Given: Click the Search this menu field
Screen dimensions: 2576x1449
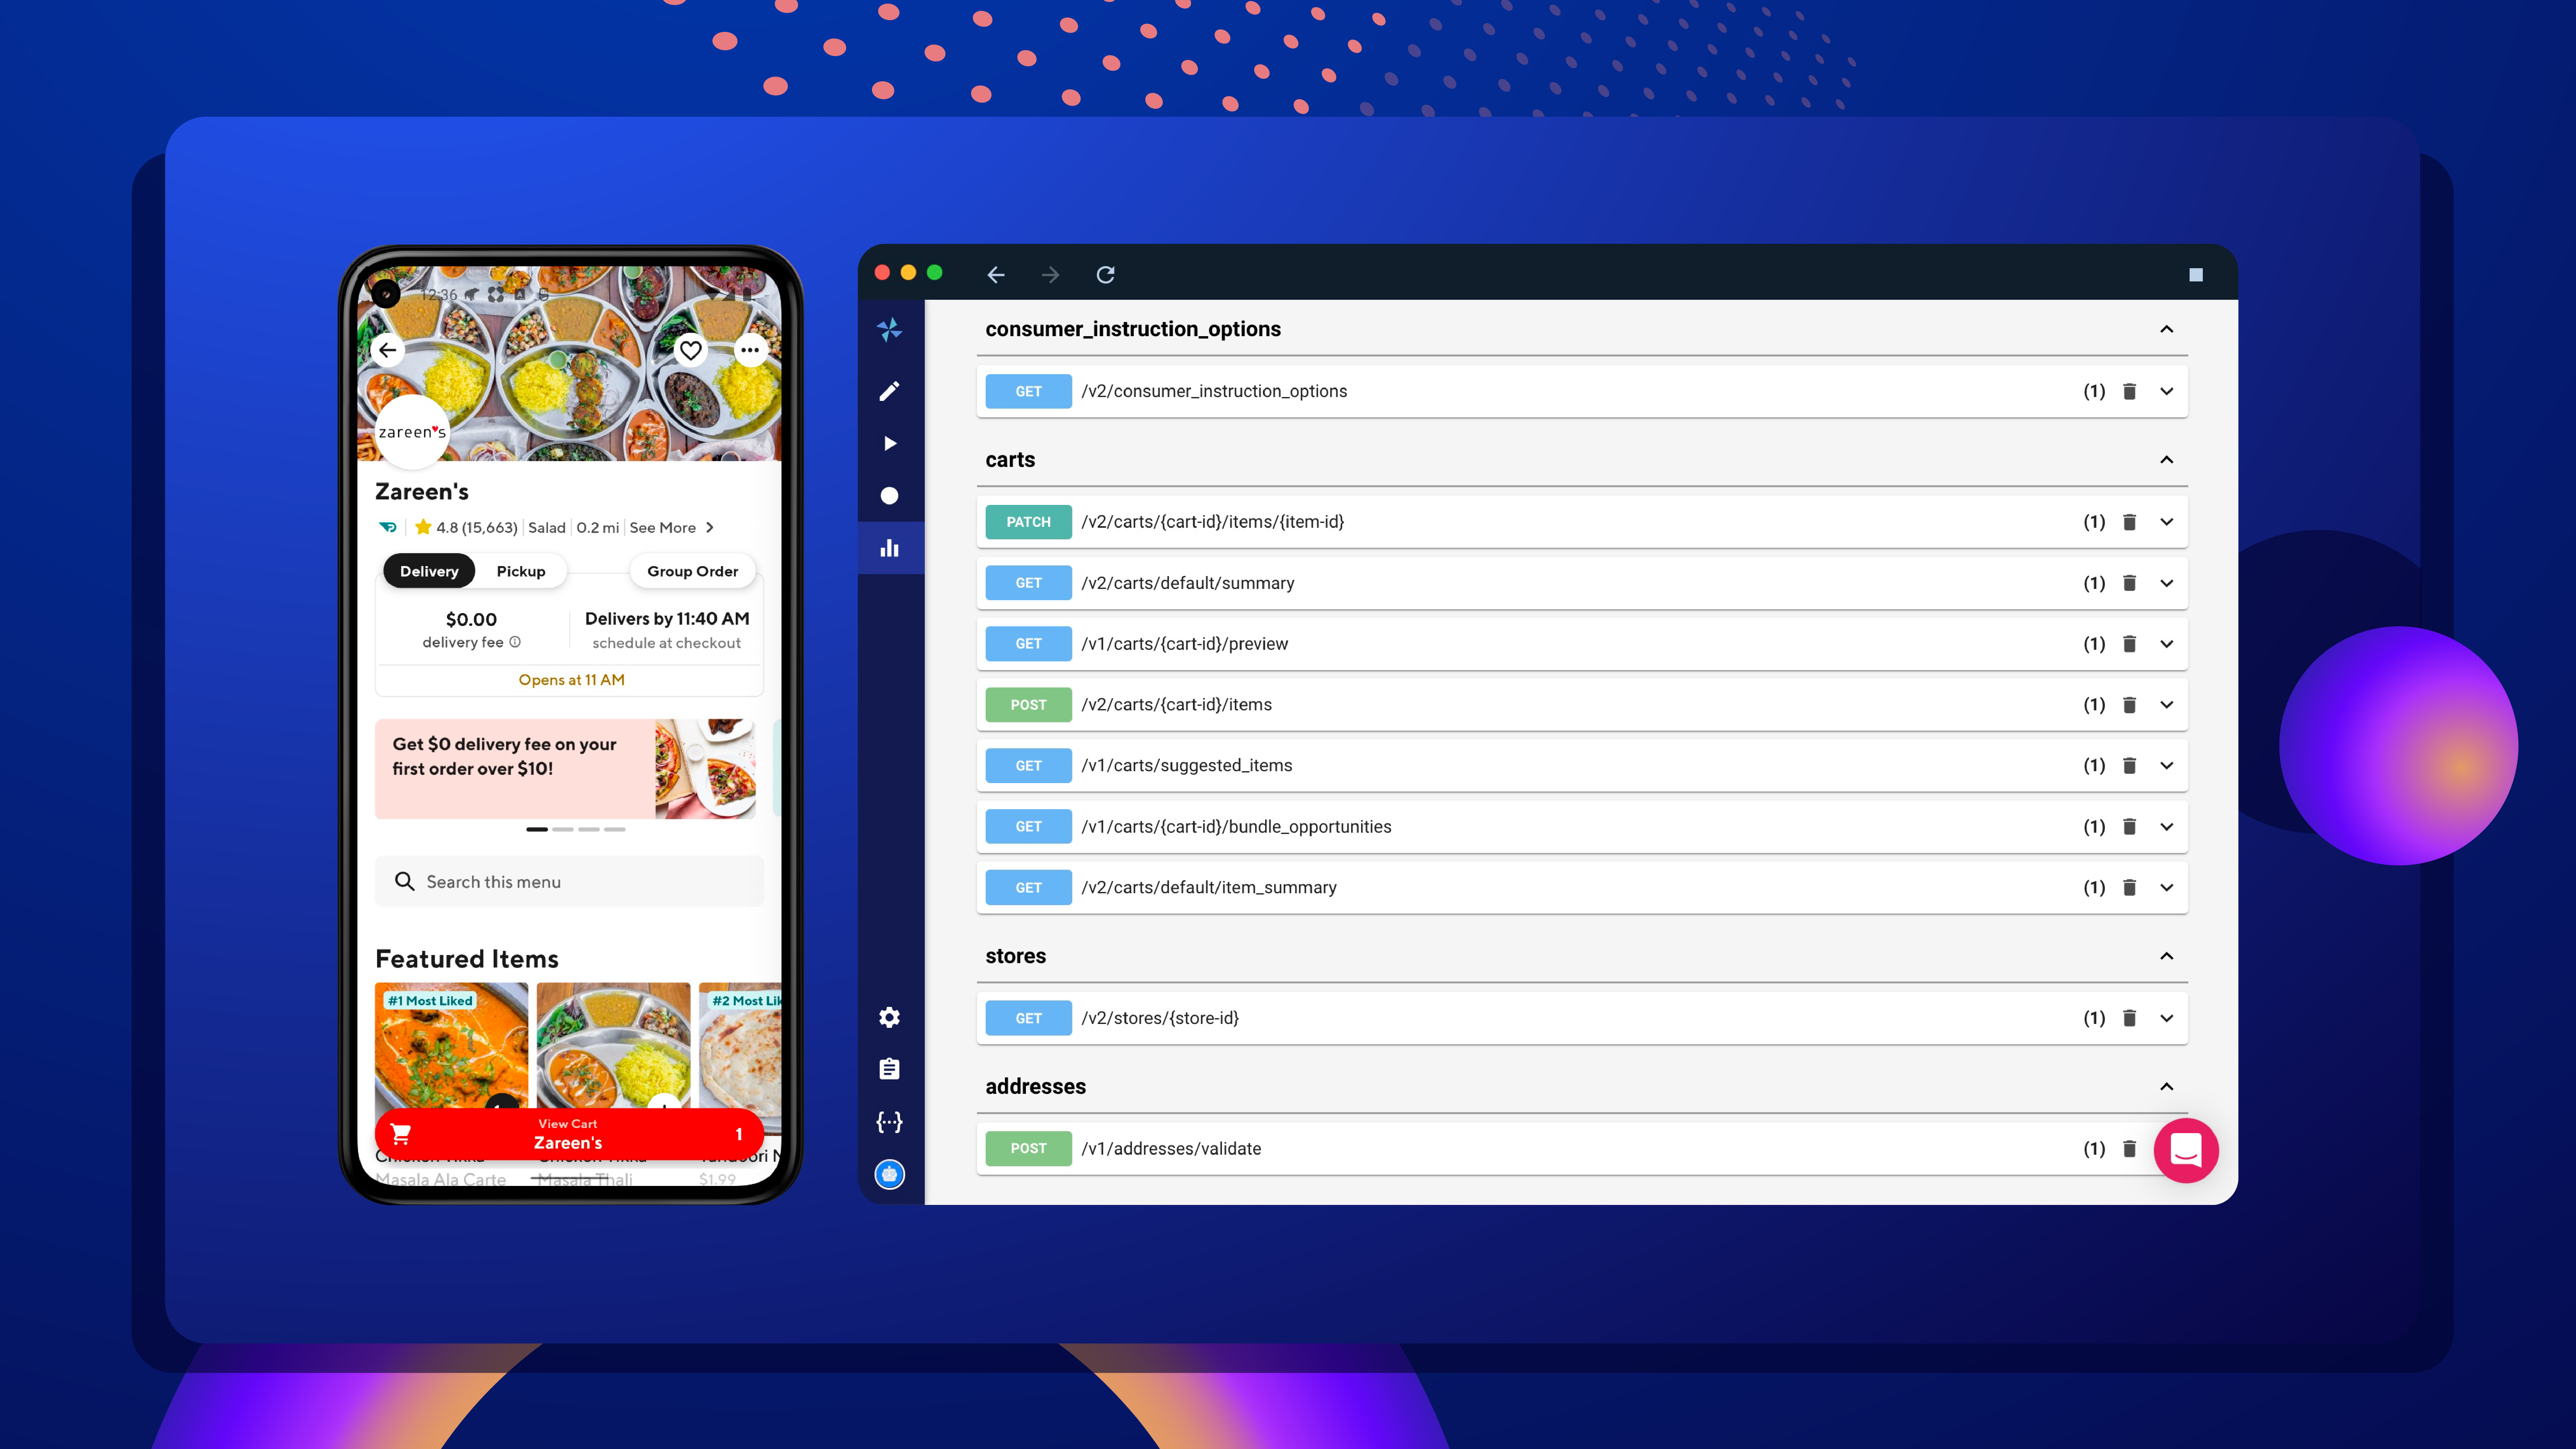Looking at the screenshot, I should pyautogui.click(x=569, y=882).
